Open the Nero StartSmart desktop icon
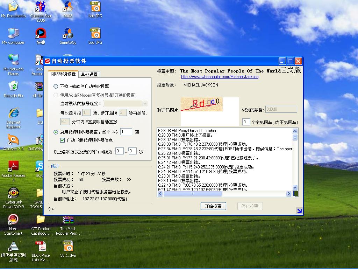 pyautogui.click(x=13, y=220)
